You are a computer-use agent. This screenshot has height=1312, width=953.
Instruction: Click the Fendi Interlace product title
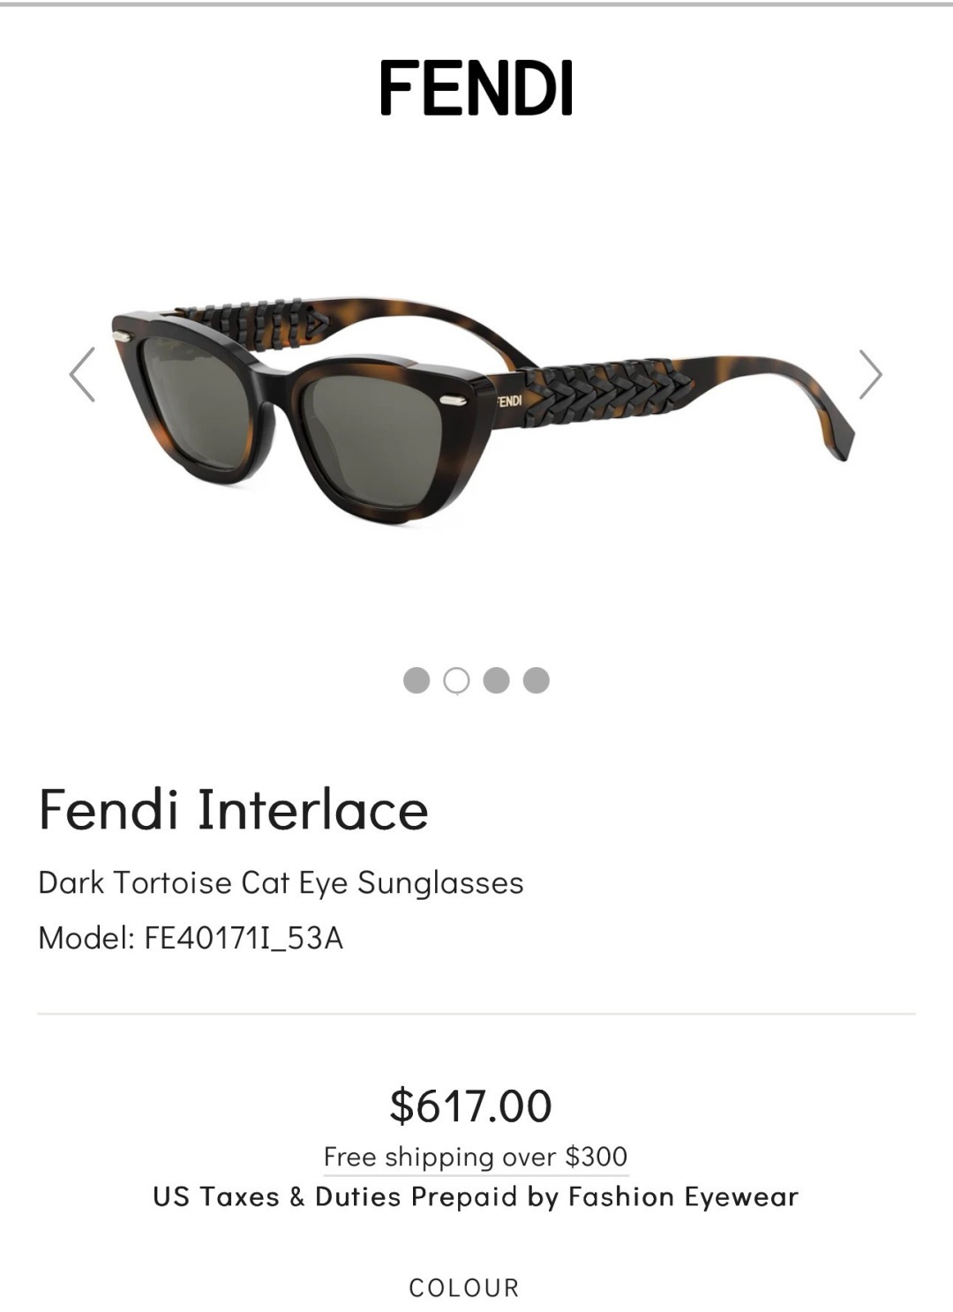(x=234, y=809)
